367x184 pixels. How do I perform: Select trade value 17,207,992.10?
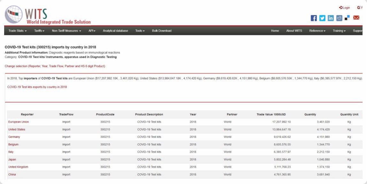pyautogui.click(x=282, y=122)
